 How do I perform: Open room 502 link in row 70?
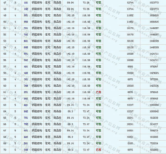pyautogui.click(x=26, y=150)
